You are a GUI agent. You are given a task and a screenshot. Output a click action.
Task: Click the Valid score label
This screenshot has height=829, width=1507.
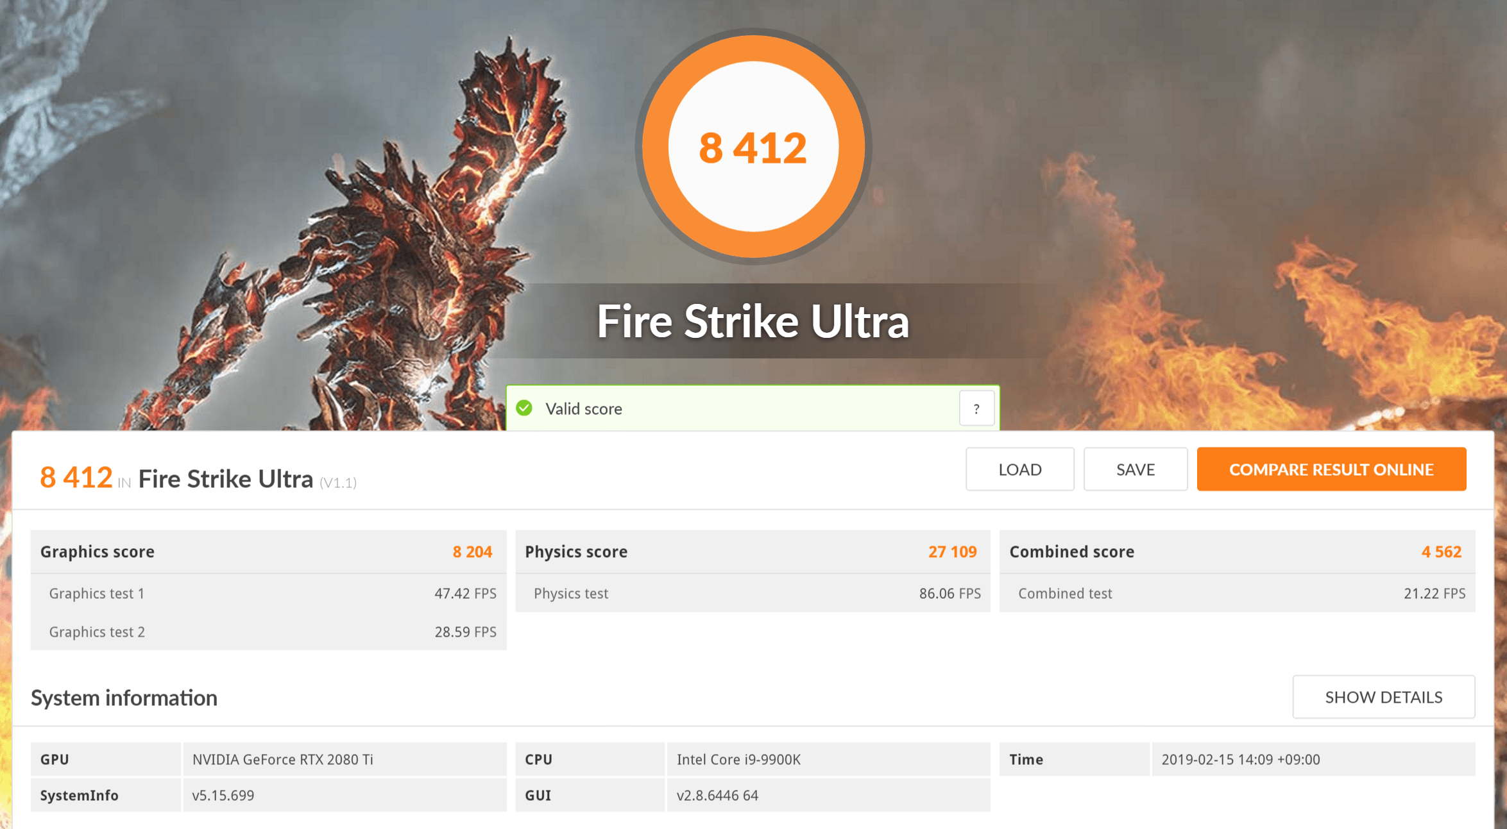584,408
